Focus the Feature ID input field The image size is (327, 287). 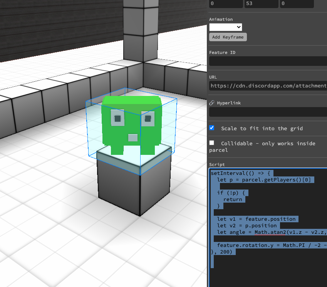[x=268, y=61]
